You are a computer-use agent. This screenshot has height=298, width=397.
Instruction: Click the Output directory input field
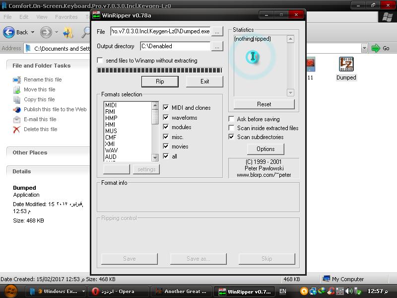pos(175,46)
